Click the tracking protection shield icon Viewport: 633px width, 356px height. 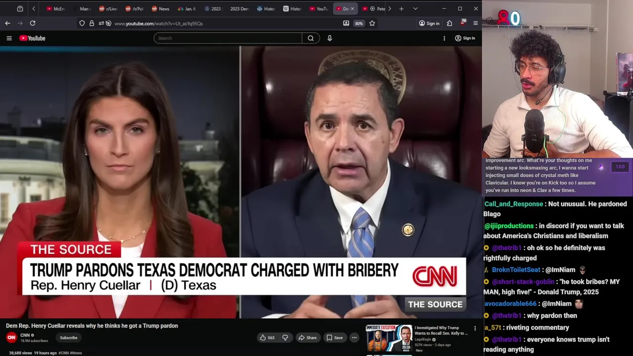click(82, 23)
